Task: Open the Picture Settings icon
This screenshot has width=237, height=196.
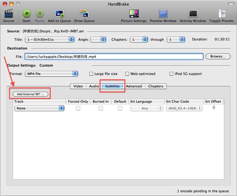Action: coord(134,13)
